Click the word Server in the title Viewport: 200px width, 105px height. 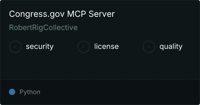pos(102,14)
